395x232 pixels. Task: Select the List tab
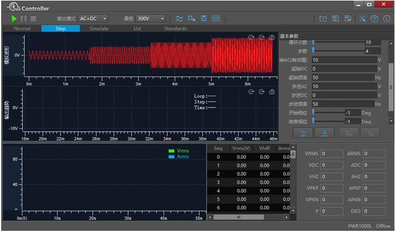(x=138, y=28)
